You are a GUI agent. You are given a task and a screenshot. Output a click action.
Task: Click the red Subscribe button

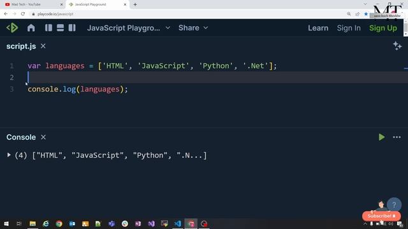coord(381,216)
